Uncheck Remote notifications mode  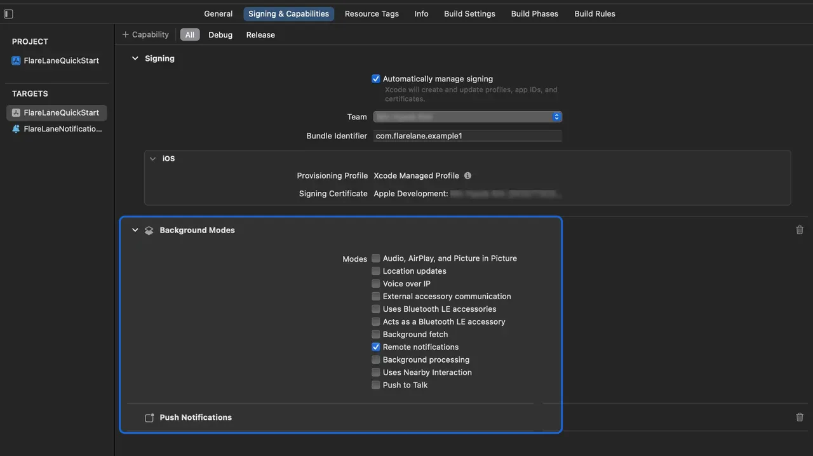(376, 347)
